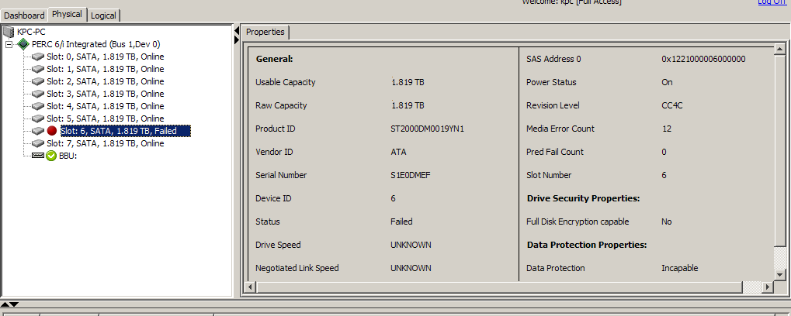Click the Data Protection value Incapable
The height and width of the screenshot is (316, 791).
point(679,268)
